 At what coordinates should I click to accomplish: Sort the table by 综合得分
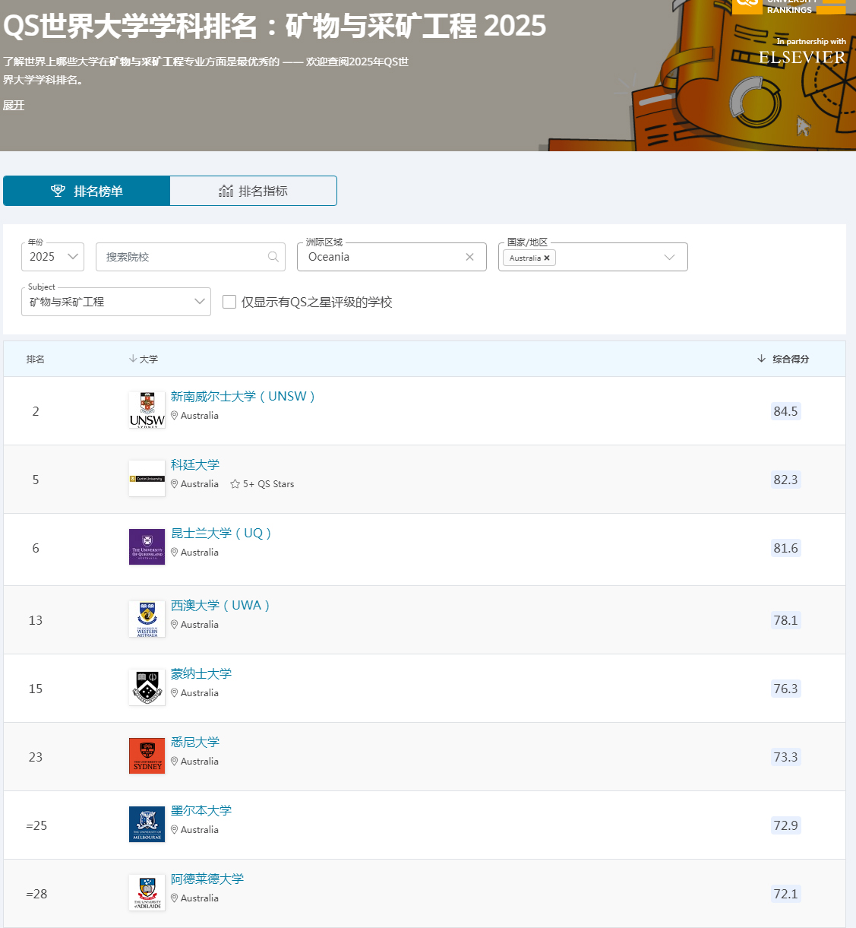pos(790,359)
